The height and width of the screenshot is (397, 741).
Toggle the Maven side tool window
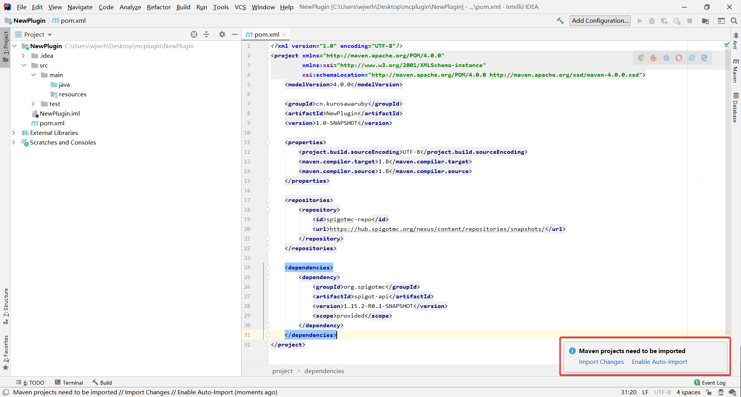[735, 71]
